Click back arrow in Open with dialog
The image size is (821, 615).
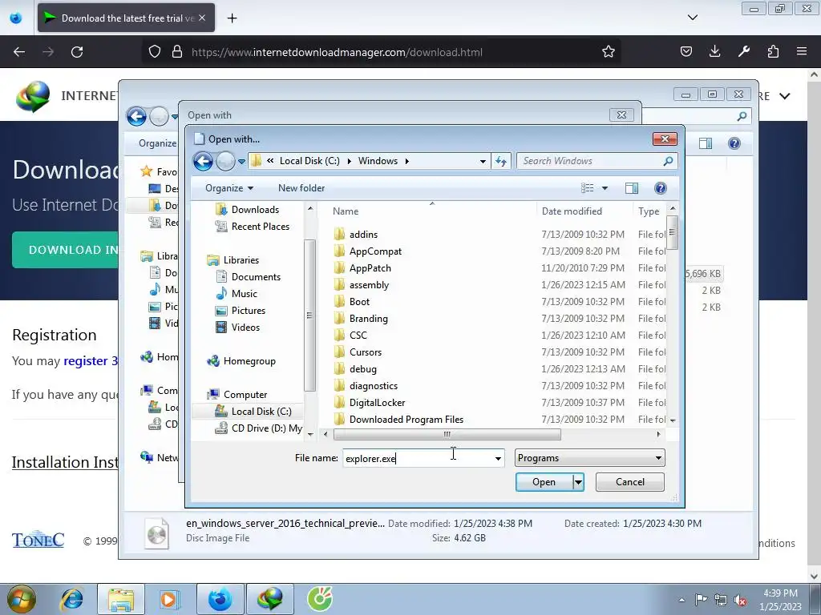pos(203,161)
